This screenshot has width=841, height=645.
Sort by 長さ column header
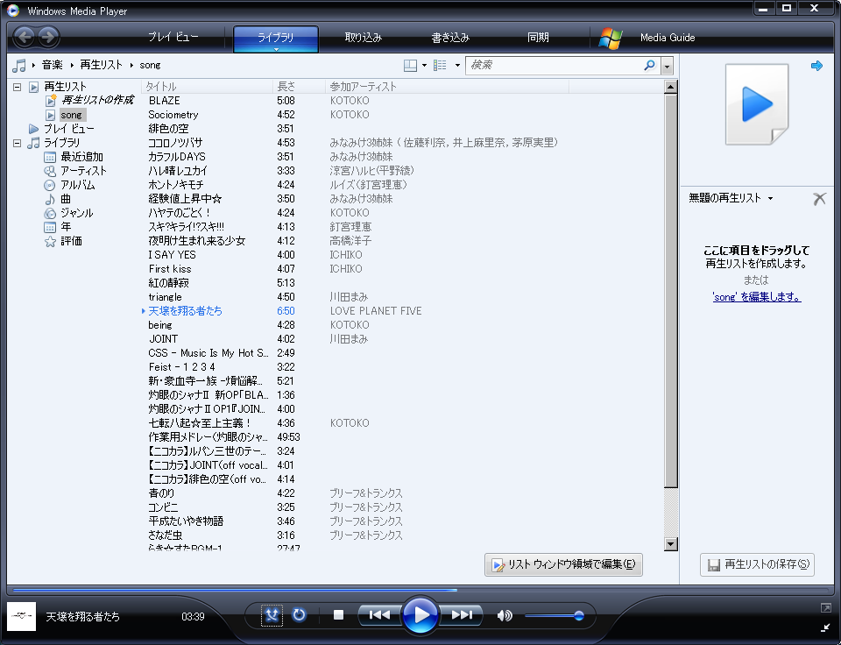point(299,87)
